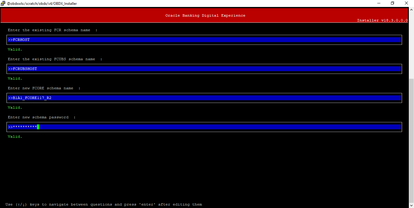Focus the new schema password field
Image resolution: width=414 pixels, height=208 pixels.
[x=204, y=127]
